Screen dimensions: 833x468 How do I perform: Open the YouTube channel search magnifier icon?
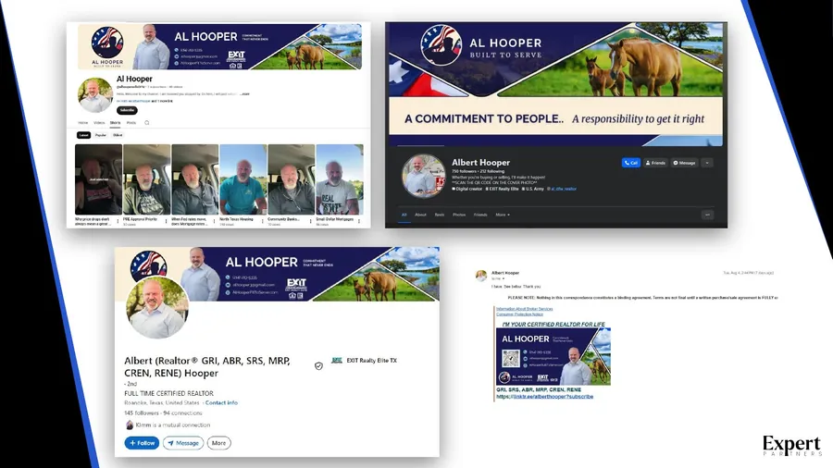coord(147,123)
